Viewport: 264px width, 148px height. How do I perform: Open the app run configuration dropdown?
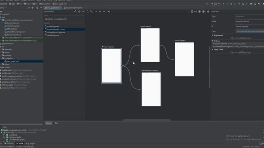(215, 4)
